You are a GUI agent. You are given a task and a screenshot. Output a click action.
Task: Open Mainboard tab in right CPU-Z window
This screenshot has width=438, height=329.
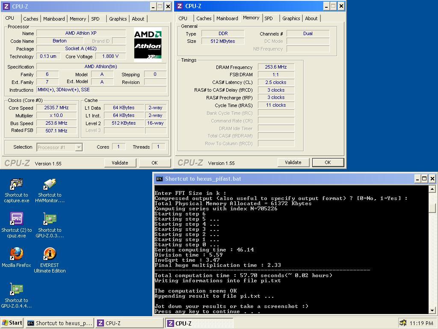tap(227, 18)
